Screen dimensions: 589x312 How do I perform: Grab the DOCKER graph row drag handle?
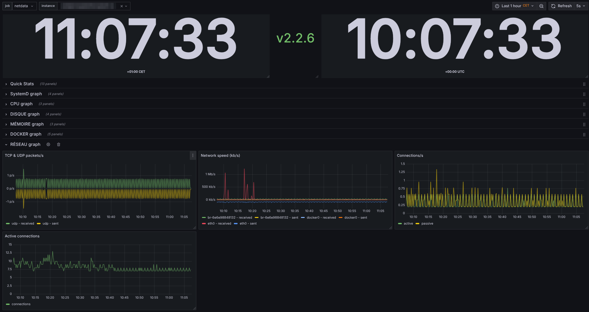[584, 134]
